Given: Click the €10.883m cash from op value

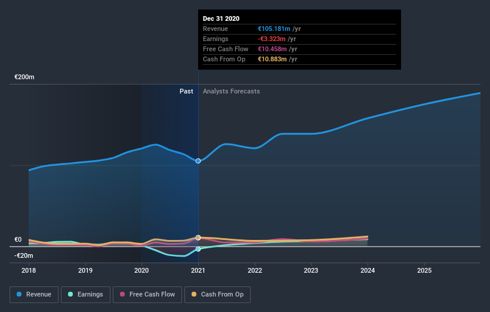Looking at the screenshot, I should pyautogui.click(x=272, y=59).
